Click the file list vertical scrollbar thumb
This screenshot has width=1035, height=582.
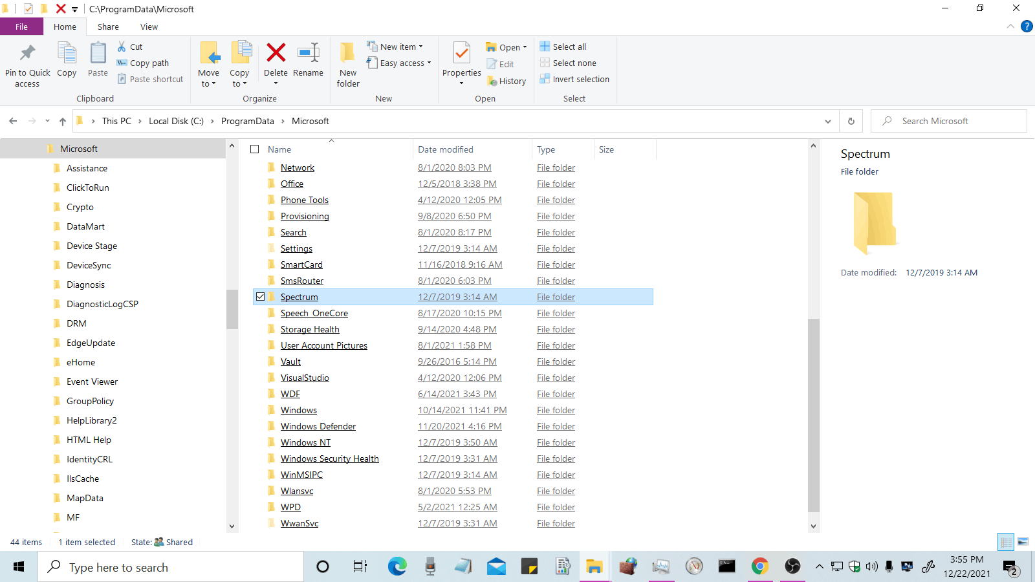click(814, 415)
